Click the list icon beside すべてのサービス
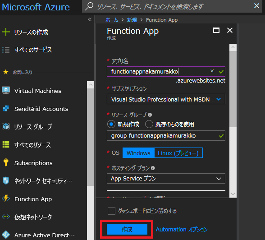Image resolution: width=265 pixels, height=240 pixels. tap(6, 50)
